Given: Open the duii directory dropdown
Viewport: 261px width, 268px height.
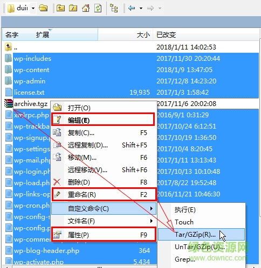Looking at the screenshot, I should click(33, 8).
